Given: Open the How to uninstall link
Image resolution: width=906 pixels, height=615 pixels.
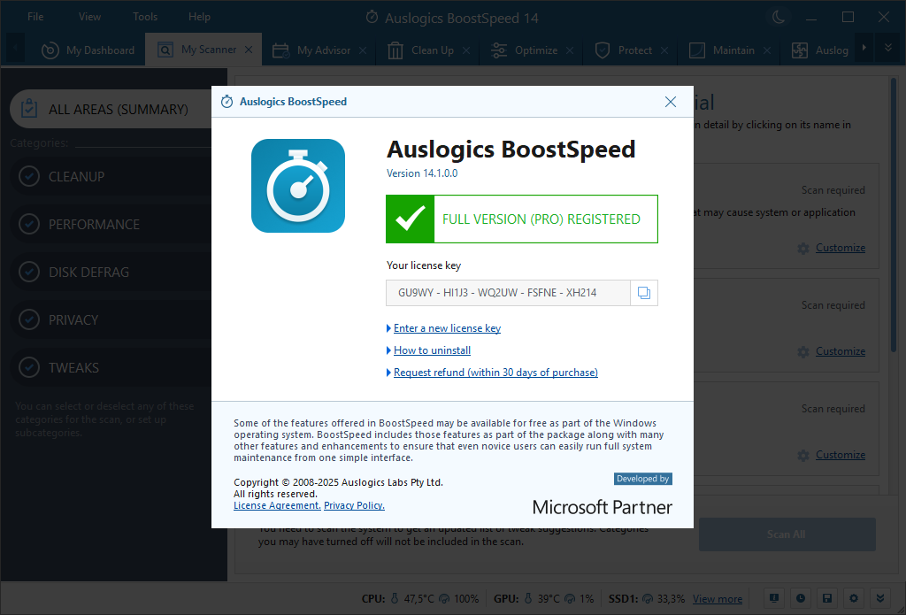Looking at the screenshot, I should (x=432, y=350).
